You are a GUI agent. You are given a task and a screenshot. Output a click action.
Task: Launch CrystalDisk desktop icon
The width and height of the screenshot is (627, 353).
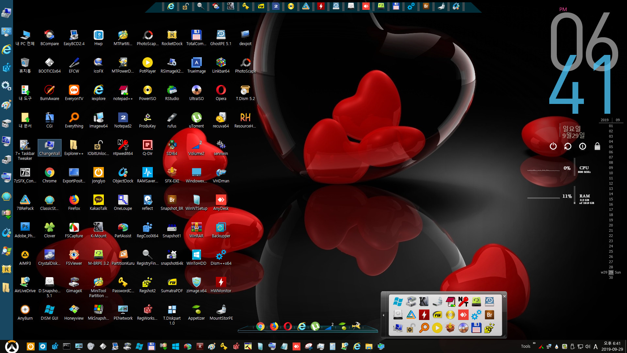(x=49, y=257)
